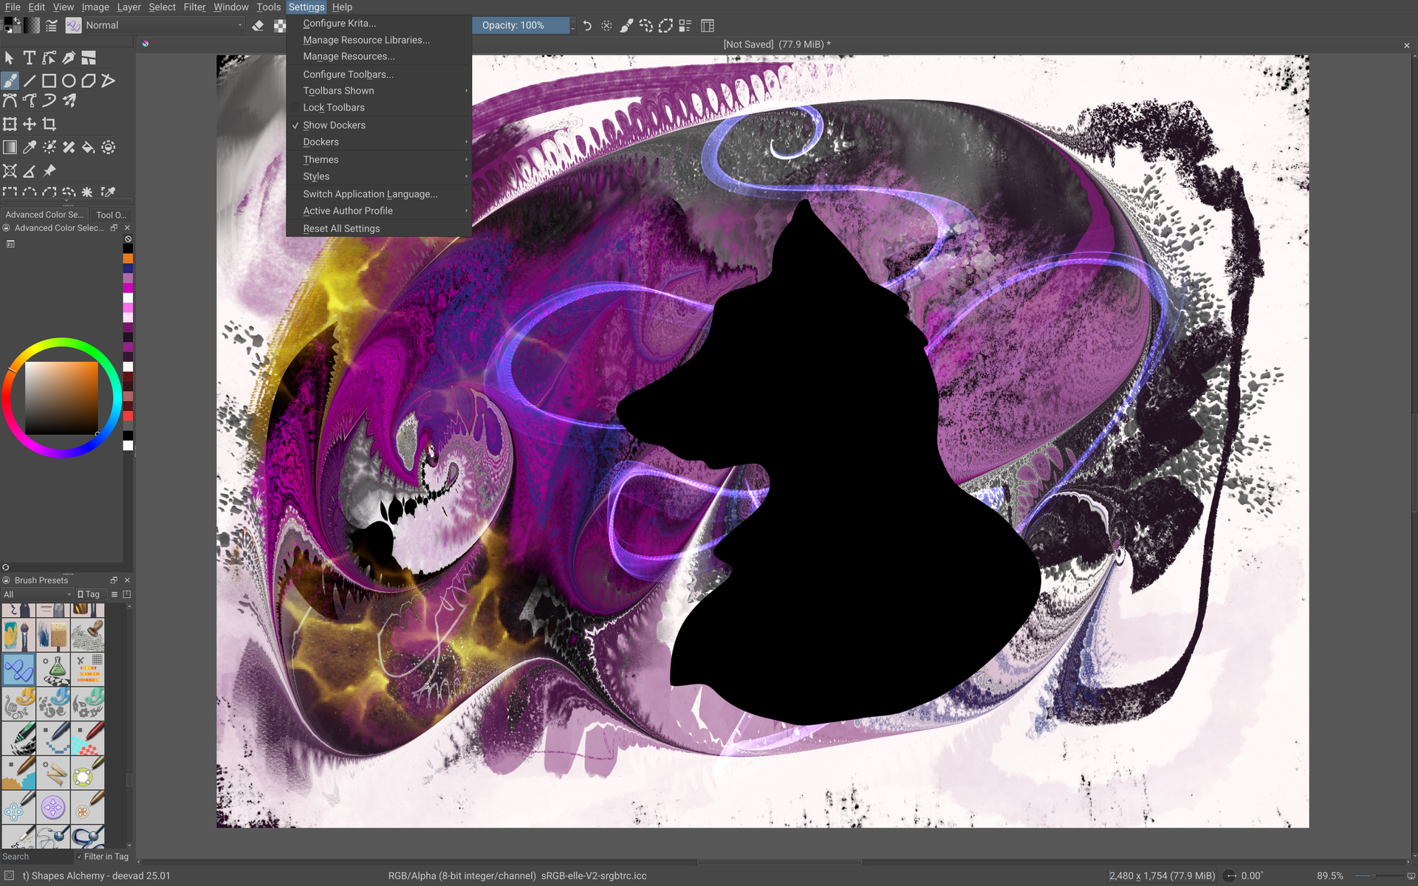The width and height of the screenshot is (1418, 886).
Task: Open the Layer menu
Action: [x=129, y=7]
